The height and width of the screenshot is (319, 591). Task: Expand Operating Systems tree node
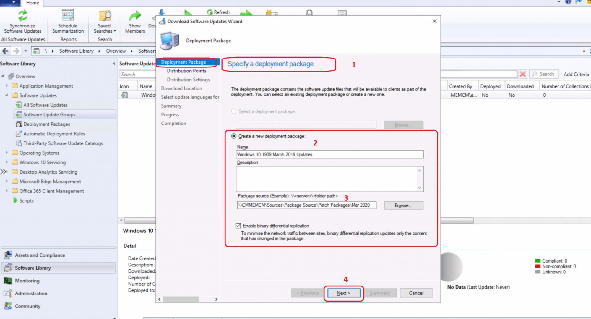click(7, 153)
